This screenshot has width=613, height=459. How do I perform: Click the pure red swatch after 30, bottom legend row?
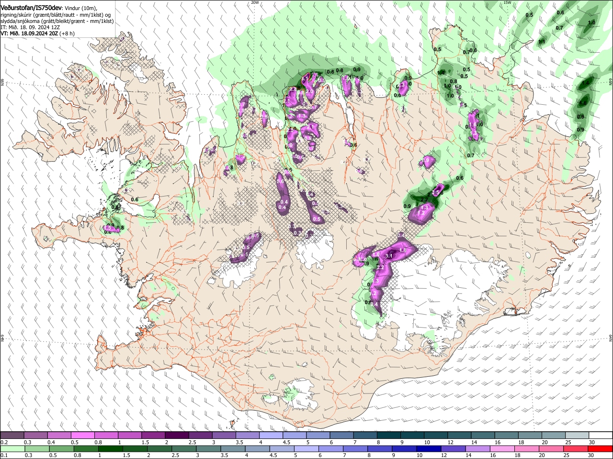[x=600, y=449]
